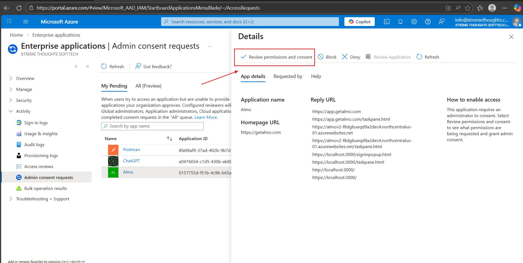Screen dimensions: 523x263
Task: Expand the Security section in the sidebar
Action: click(11, 100)
